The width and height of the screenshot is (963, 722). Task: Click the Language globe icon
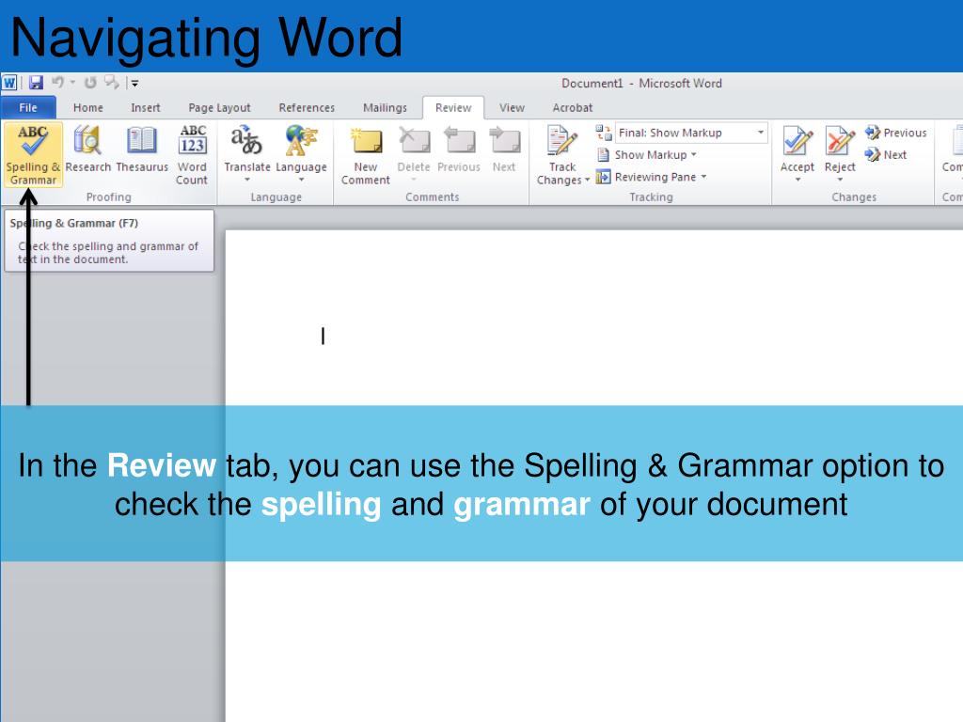click(x=301, y=141)
